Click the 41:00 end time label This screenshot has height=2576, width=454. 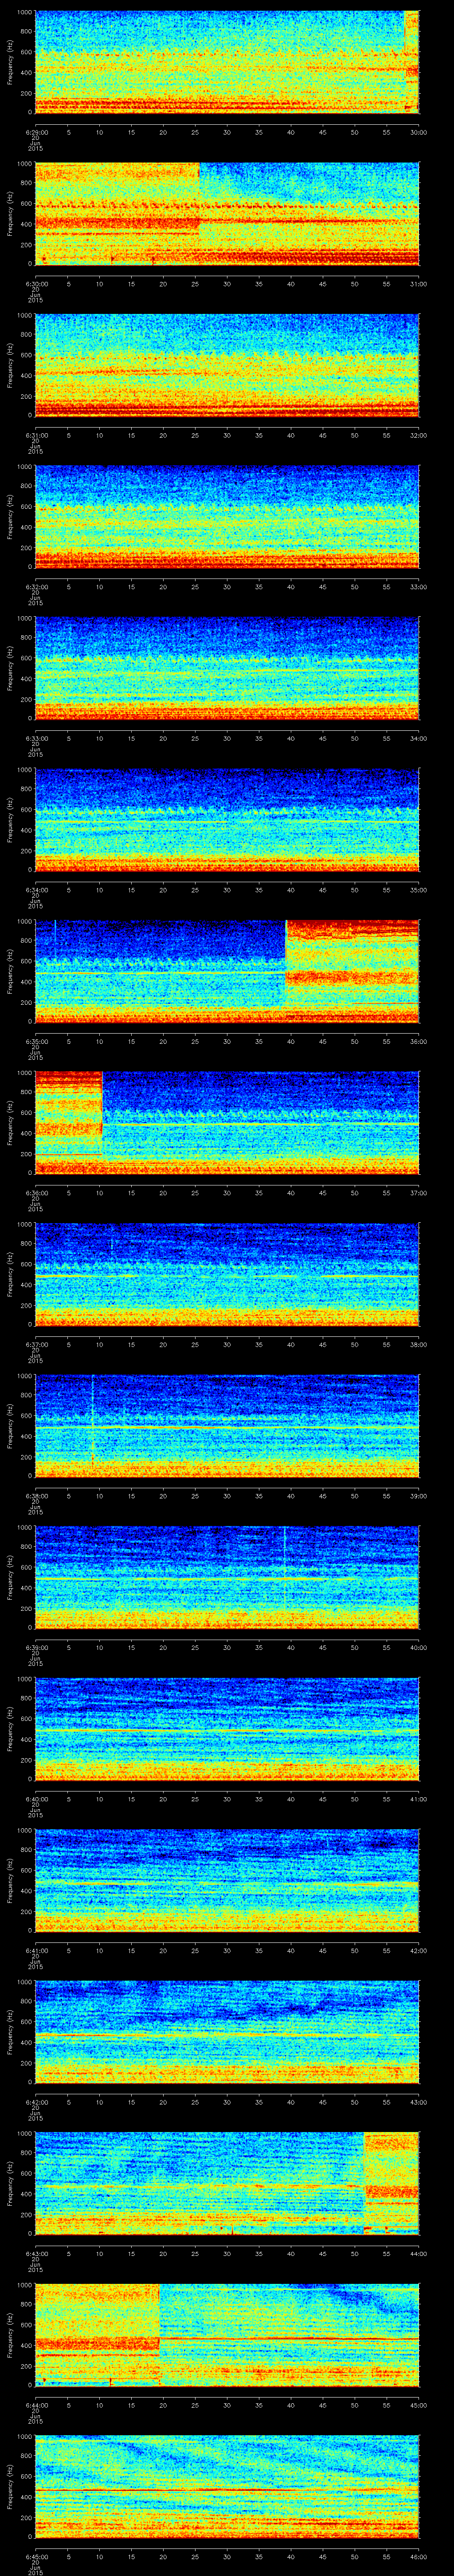419,1798
